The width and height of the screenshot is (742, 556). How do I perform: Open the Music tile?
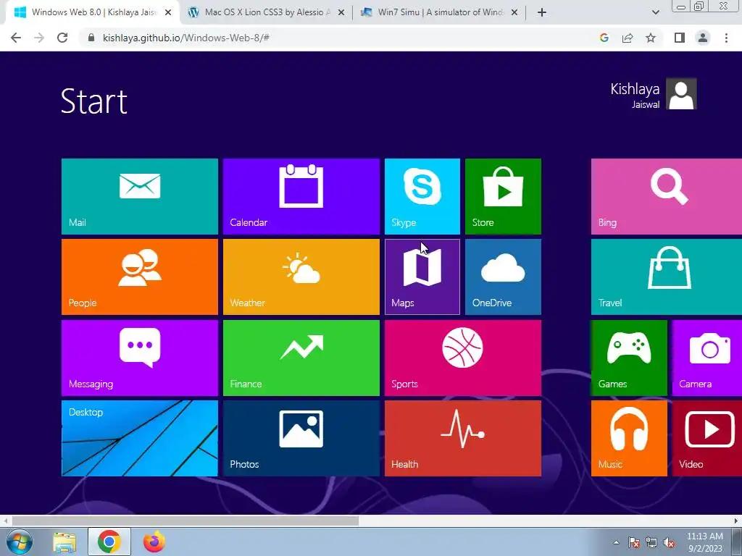click(x=629, y=438)
